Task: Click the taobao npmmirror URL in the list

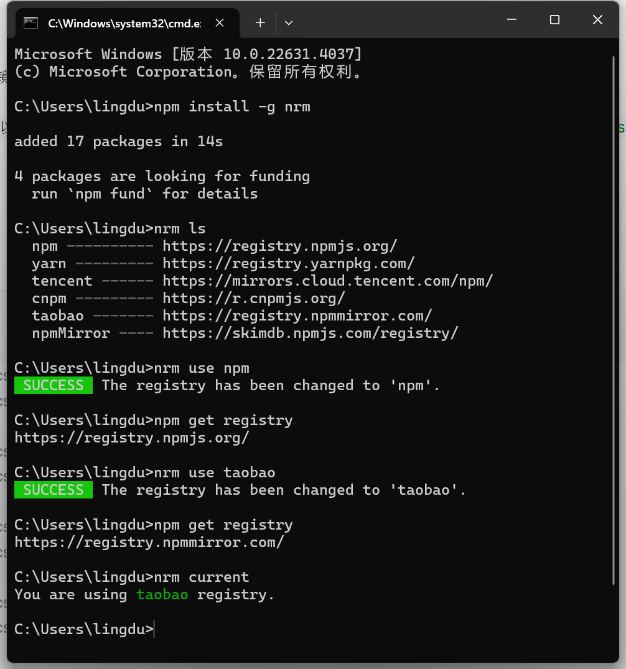Action: click(297, 316)
